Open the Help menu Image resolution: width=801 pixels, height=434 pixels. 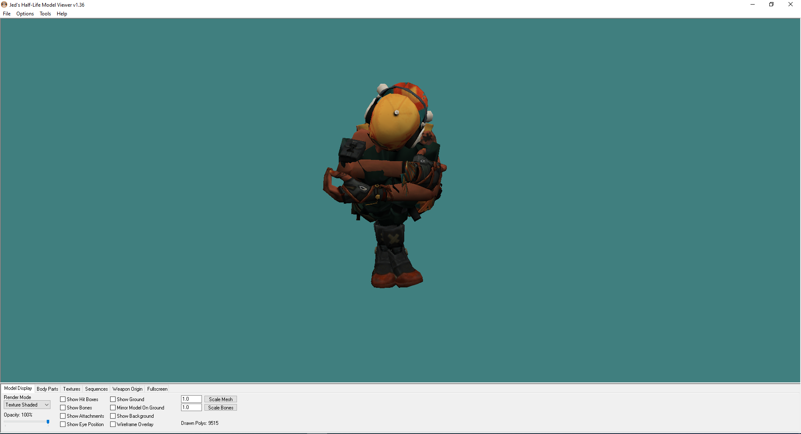(x=62, y=14)
